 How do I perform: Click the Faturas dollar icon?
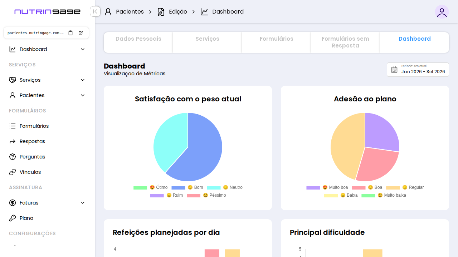[x=13, y=203]
